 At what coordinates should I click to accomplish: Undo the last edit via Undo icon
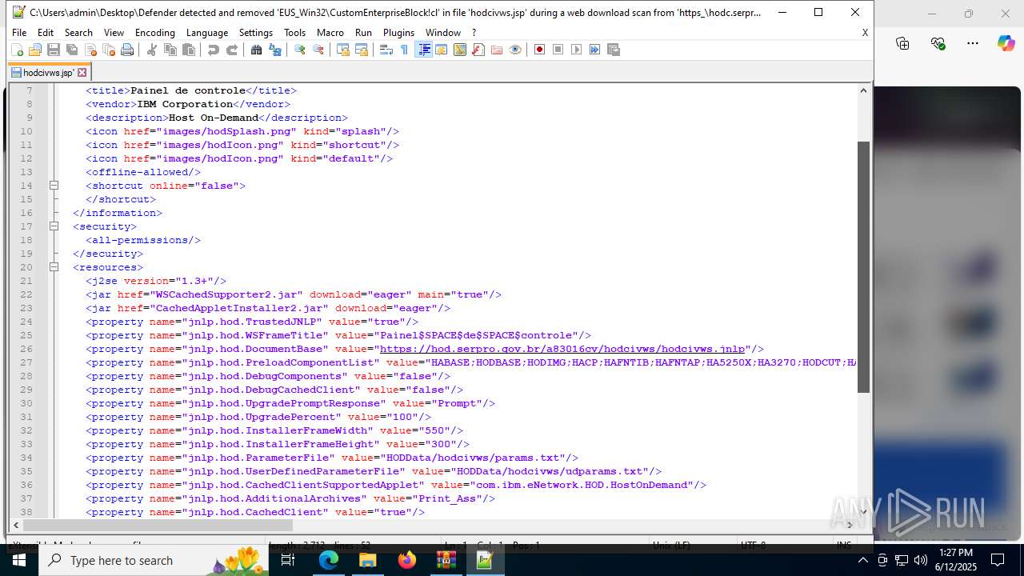click(213, 50)
